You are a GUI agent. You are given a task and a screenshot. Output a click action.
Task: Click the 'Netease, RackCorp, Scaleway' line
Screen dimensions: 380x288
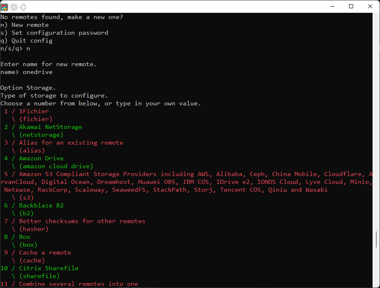coord(166,190)
